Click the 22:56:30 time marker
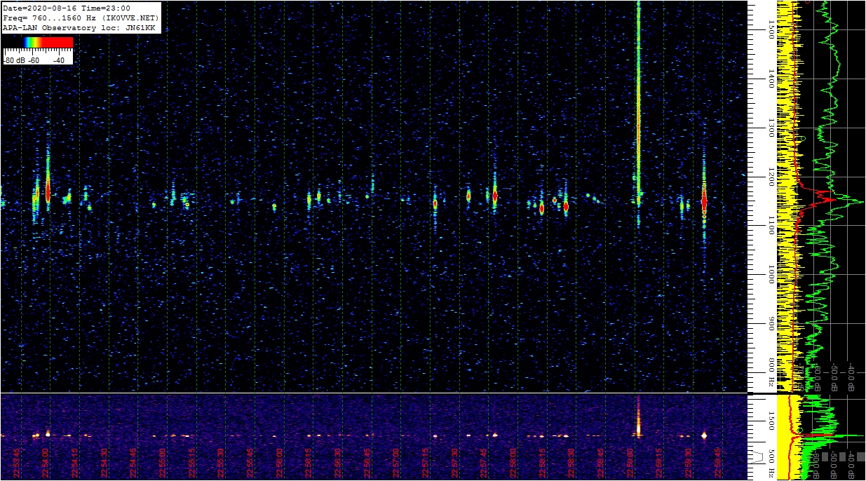 pyautogui.click(x=338, y=463)
